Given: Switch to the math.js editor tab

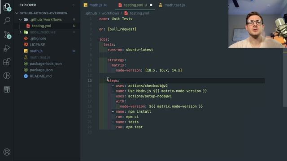Looking at the screenshot, I should coord(96,5).
